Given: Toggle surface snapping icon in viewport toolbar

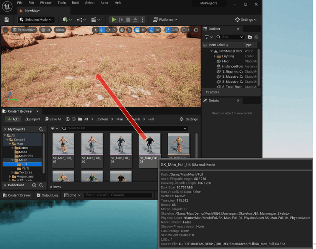Looking at the screenshot, I should click(x=129, y=30).
